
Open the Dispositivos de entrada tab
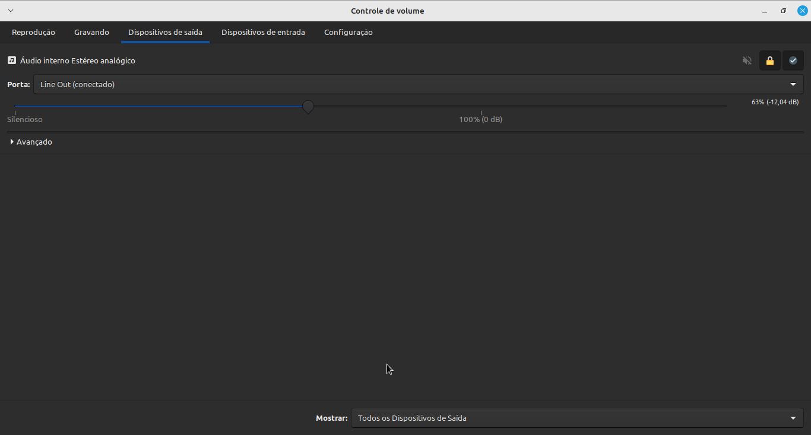click(263, 33)
